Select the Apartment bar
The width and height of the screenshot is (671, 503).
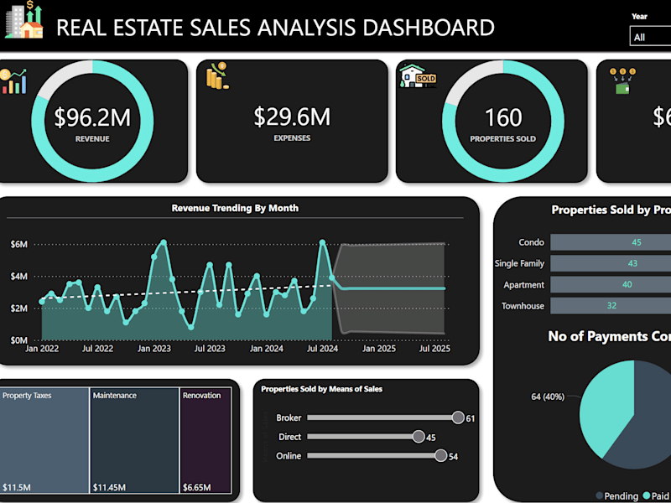point(611,284)
